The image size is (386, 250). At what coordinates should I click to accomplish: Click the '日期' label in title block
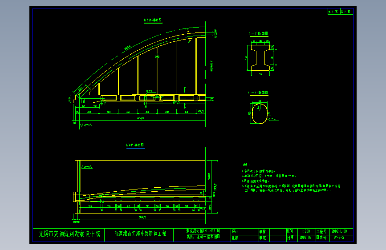[290, 238]
